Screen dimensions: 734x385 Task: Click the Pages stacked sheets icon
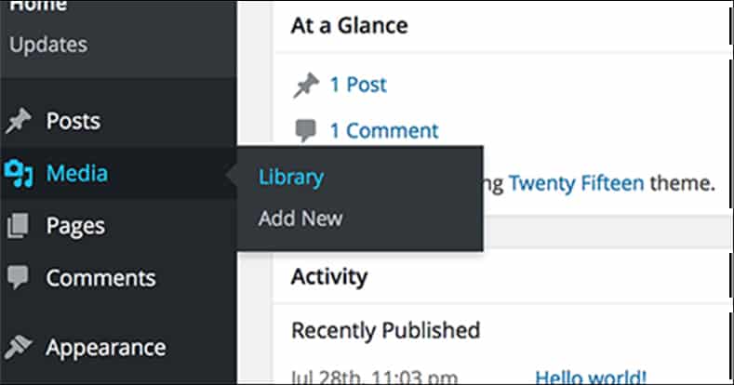tap(19, 225)
